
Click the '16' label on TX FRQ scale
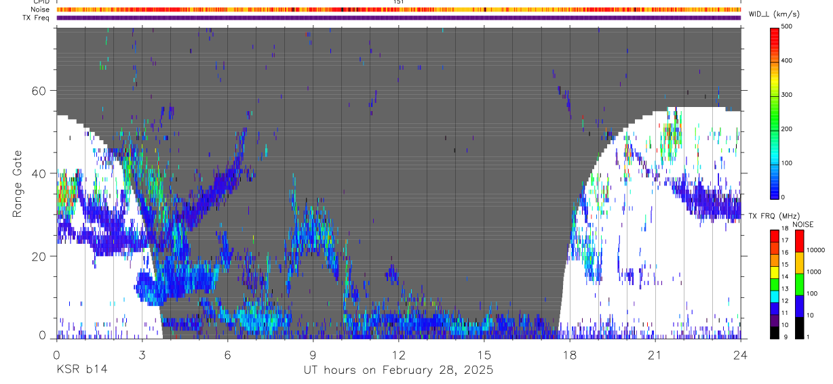point(785,253)
